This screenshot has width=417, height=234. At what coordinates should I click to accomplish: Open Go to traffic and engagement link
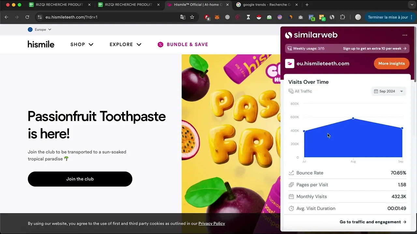tap(373, 222)
